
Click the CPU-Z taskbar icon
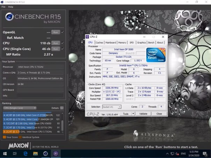click(56, 153)
